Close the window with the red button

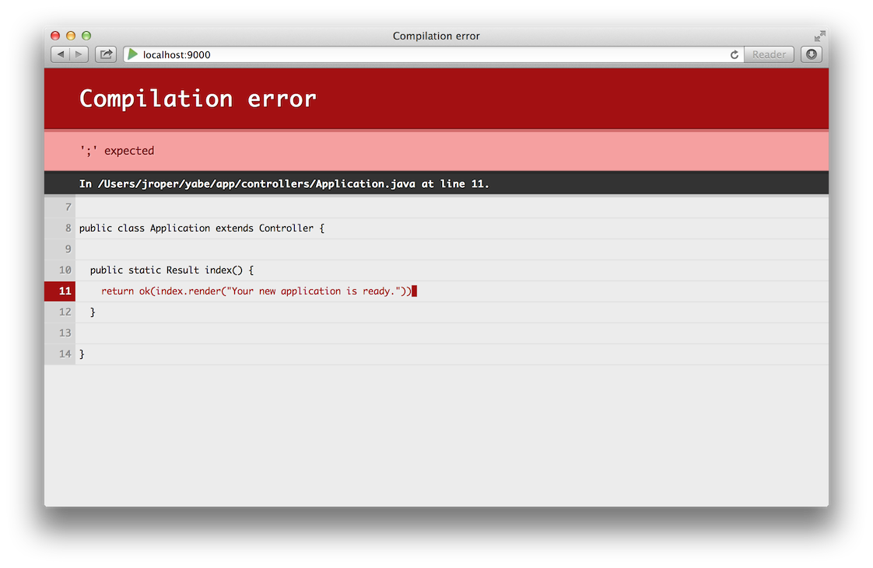pos(55,36)
